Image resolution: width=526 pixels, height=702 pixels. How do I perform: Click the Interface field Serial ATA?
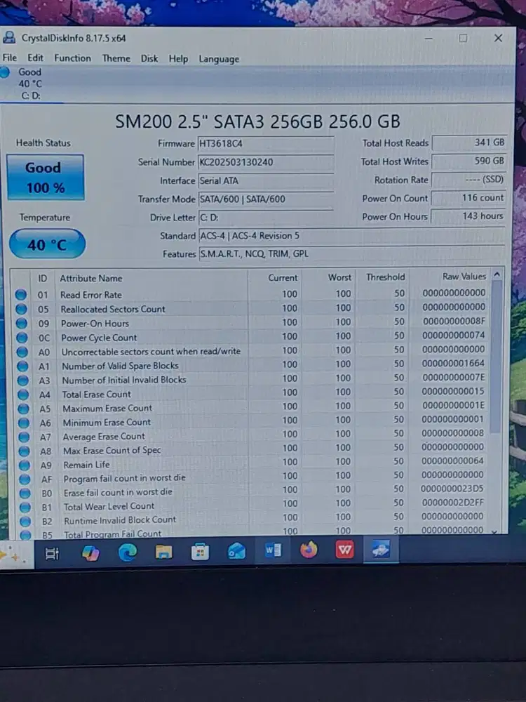coord(266,181)
